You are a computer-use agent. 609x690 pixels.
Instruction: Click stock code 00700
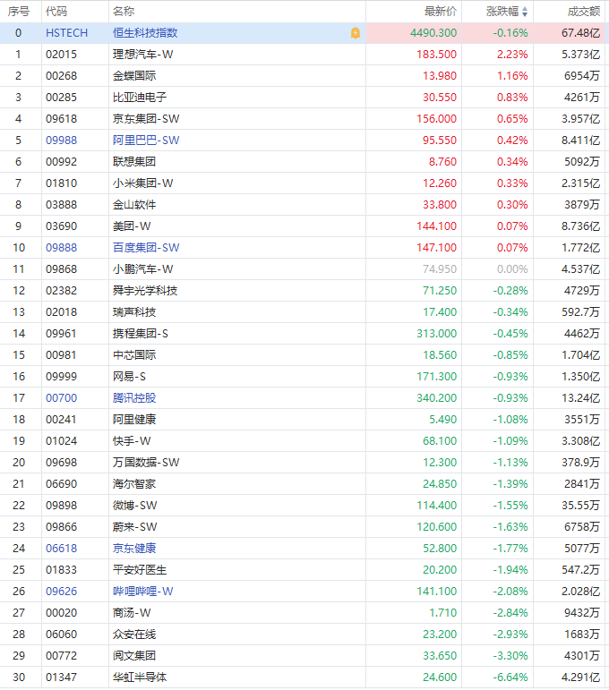point(61,398)
